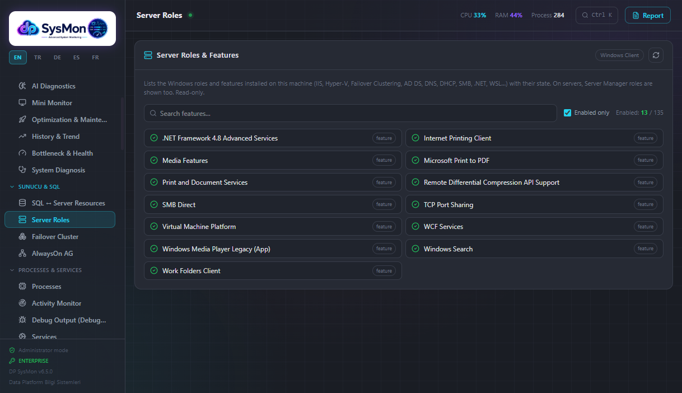This screenshot has width=682, height=393.
Task: Collapse the PROCESSES & SERVICES section
Action: [46, 270]
